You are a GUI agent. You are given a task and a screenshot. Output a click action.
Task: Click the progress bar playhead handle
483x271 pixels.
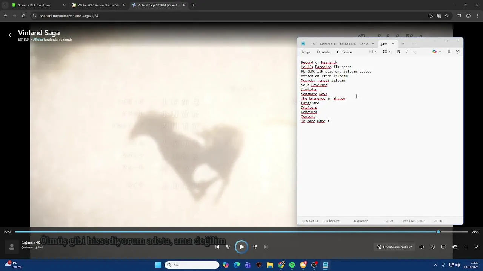coord(438,232)
